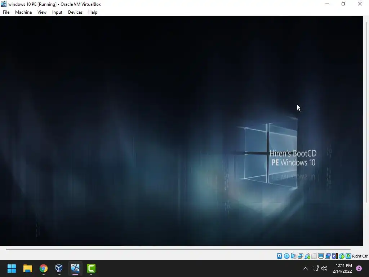
Task: Open the Machine menu
Action: [23, 12]
